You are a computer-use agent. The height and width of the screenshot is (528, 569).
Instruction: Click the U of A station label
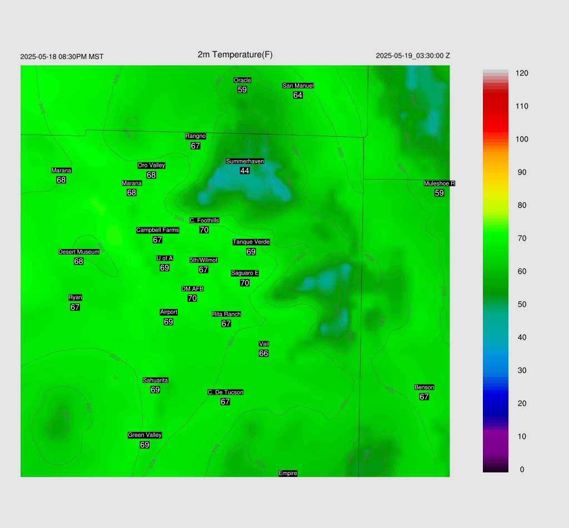(164, 258)
